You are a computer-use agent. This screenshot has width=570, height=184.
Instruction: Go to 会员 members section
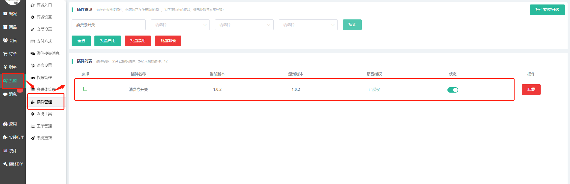point(13,41)
